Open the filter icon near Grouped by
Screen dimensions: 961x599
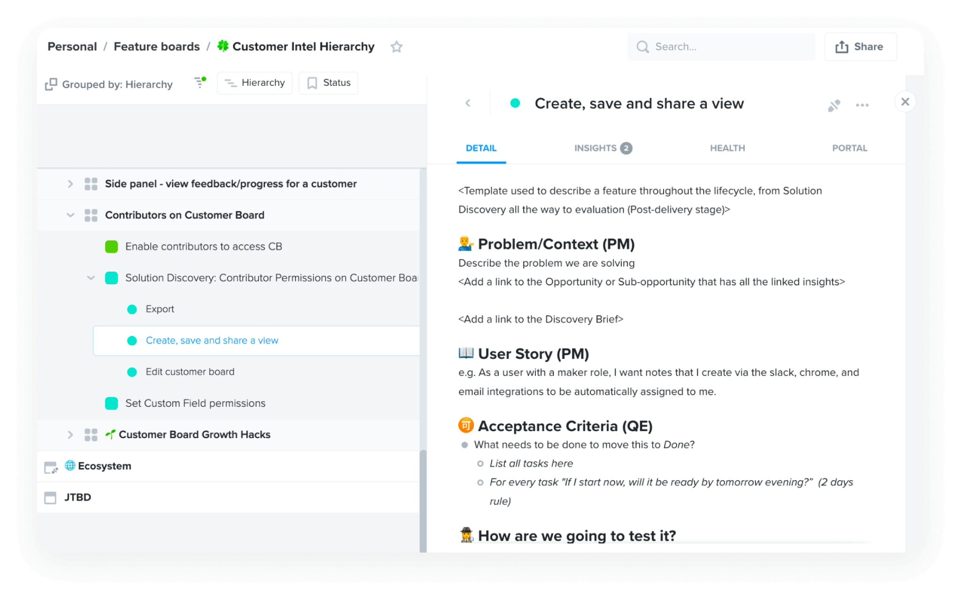point(199,83)
